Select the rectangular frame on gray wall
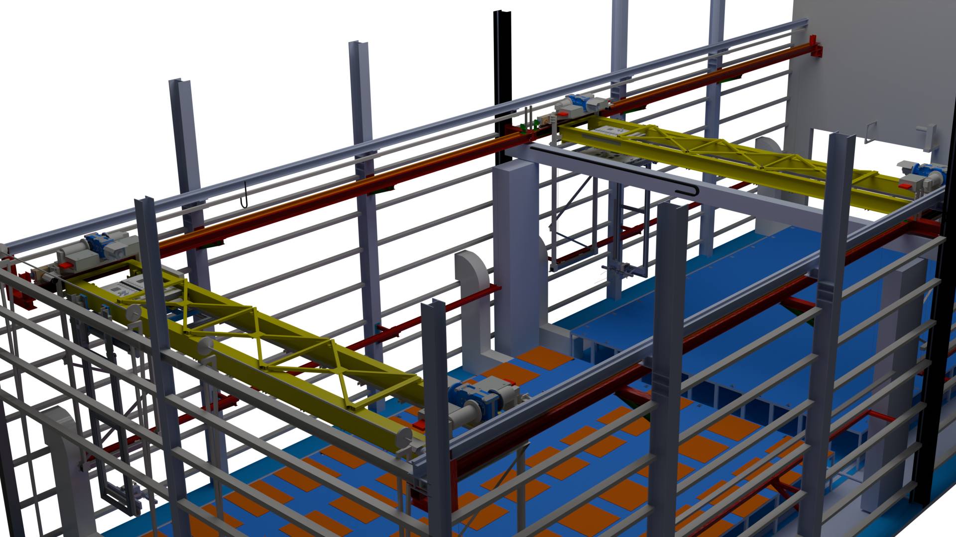The width and height of the screenshot is (956, 537). click(871, 132)
